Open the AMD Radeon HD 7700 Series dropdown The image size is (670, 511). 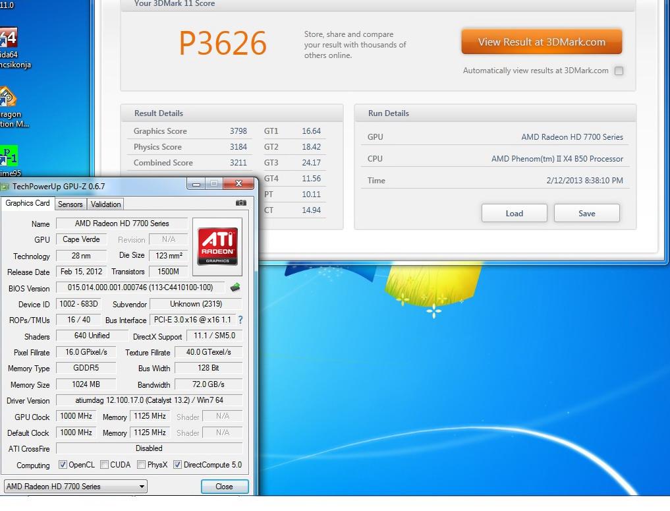76,487
